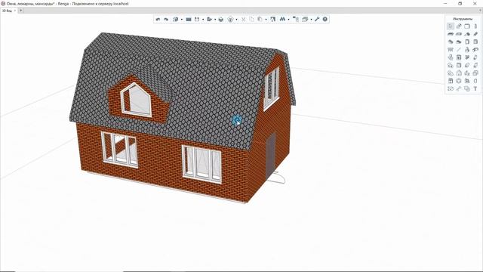Select the Floor slab tool

click(451, 34)
